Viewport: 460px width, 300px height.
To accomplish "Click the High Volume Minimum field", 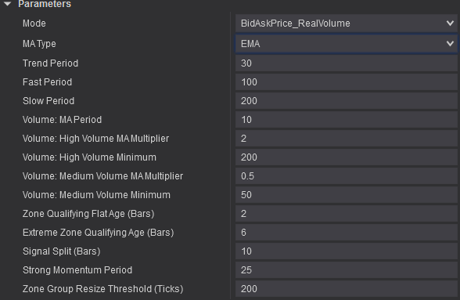I will (x=346, y=157).
